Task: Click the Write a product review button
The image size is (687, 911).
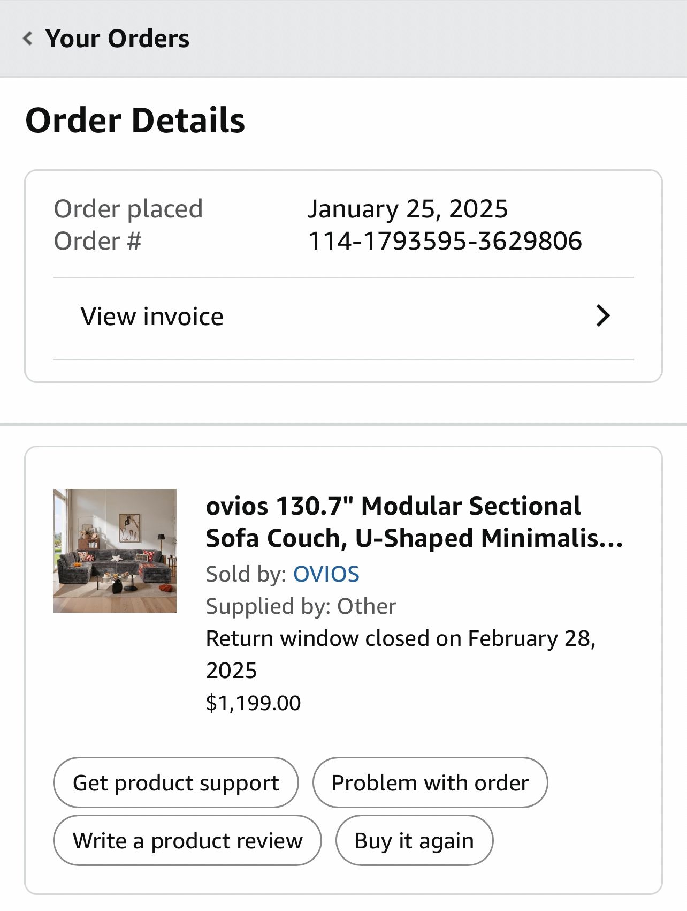Action: [x=187, y=840]
